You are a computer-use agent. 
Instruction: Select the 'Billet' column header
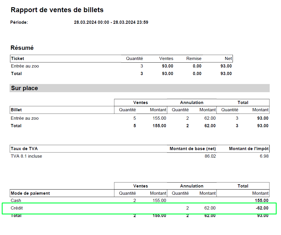click(x=16, y=110)
